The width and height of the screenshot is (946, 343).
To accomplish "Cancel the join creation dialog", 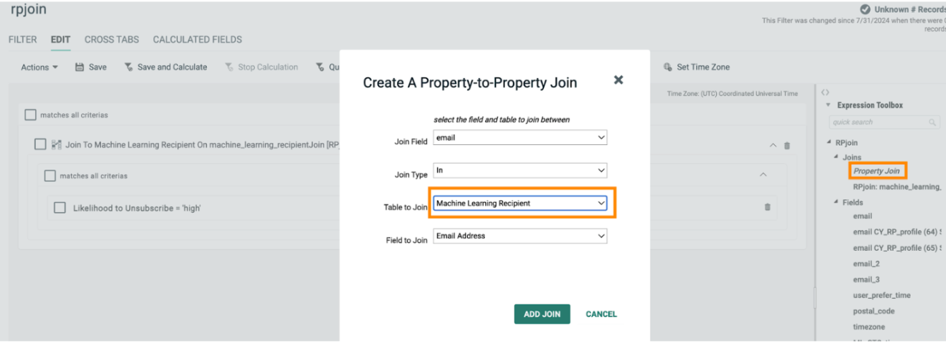I will (601, 314).
